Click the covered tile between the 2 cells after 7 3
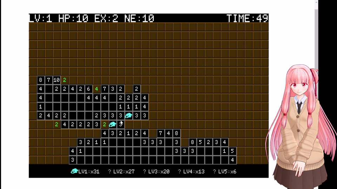 [128, 89]
